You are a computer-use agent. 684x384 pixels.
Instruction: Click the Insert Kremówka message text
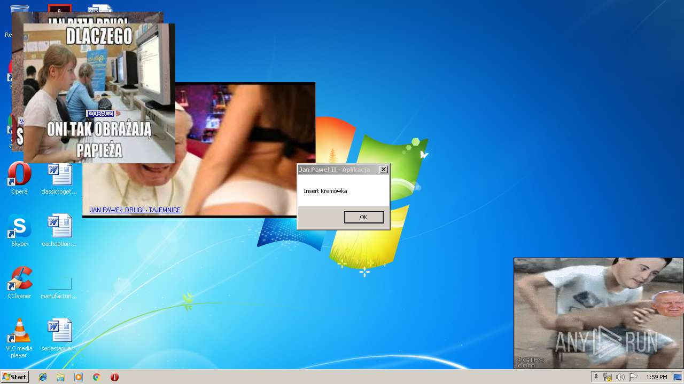tap(325, 191)
